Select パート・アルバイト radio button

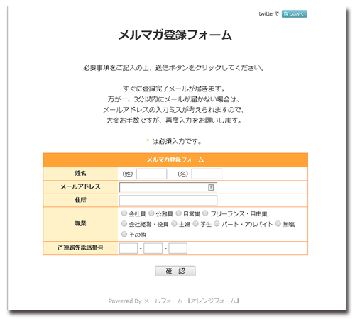(x=217, y=223)
